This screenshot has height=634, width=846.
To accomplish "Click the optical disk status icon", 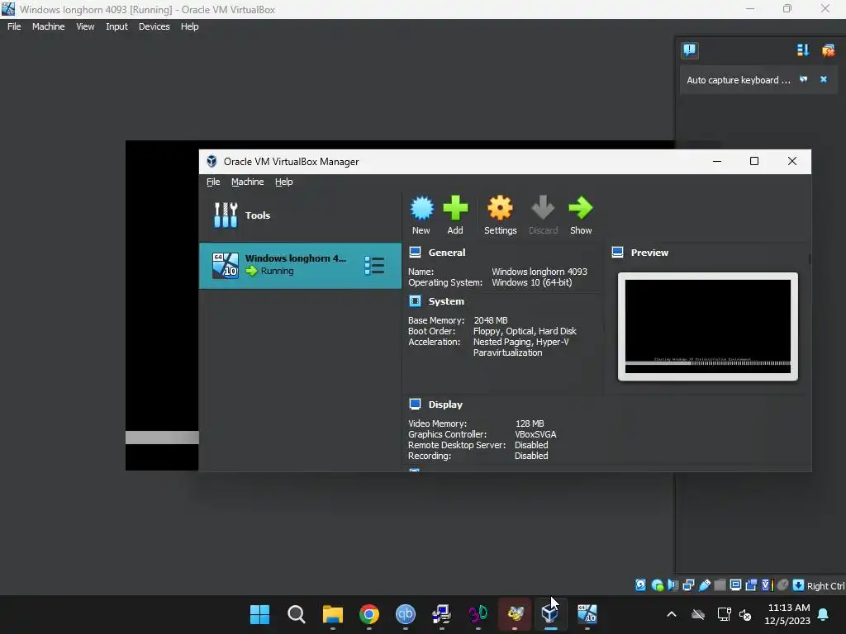I will click(658, 585).
